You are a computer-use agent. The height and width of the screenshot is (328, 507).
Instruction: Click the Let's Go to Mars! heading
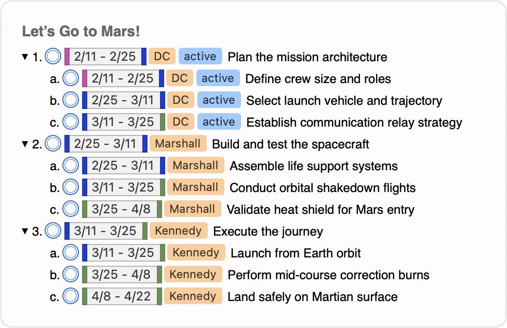pyautogui.click(x=81, y=31)
